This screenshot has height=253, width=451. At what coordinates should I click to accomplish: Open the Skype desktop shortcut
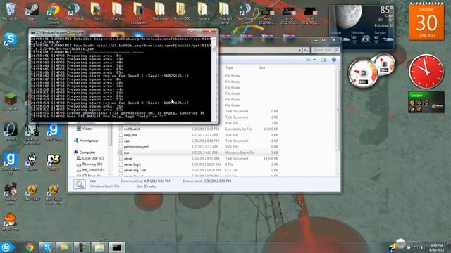click(11, 41)
